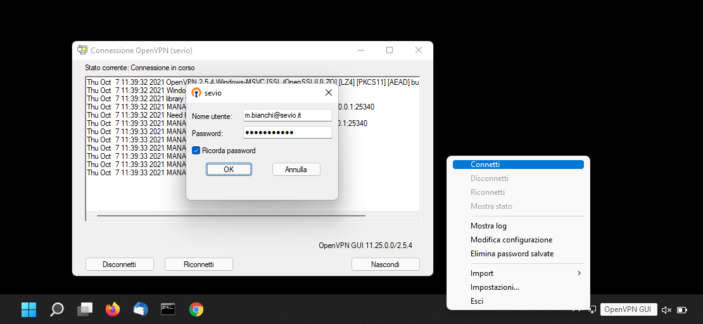
Task: Click the Stato corrente status text
Action: click(140, 68)
